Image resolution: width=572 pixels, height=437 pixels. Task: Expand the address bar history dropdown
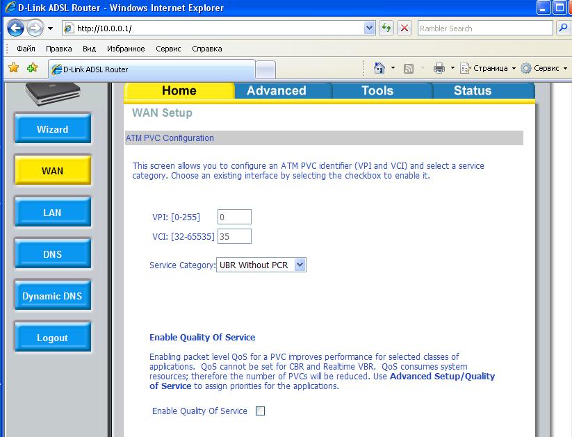click(370, 28)
